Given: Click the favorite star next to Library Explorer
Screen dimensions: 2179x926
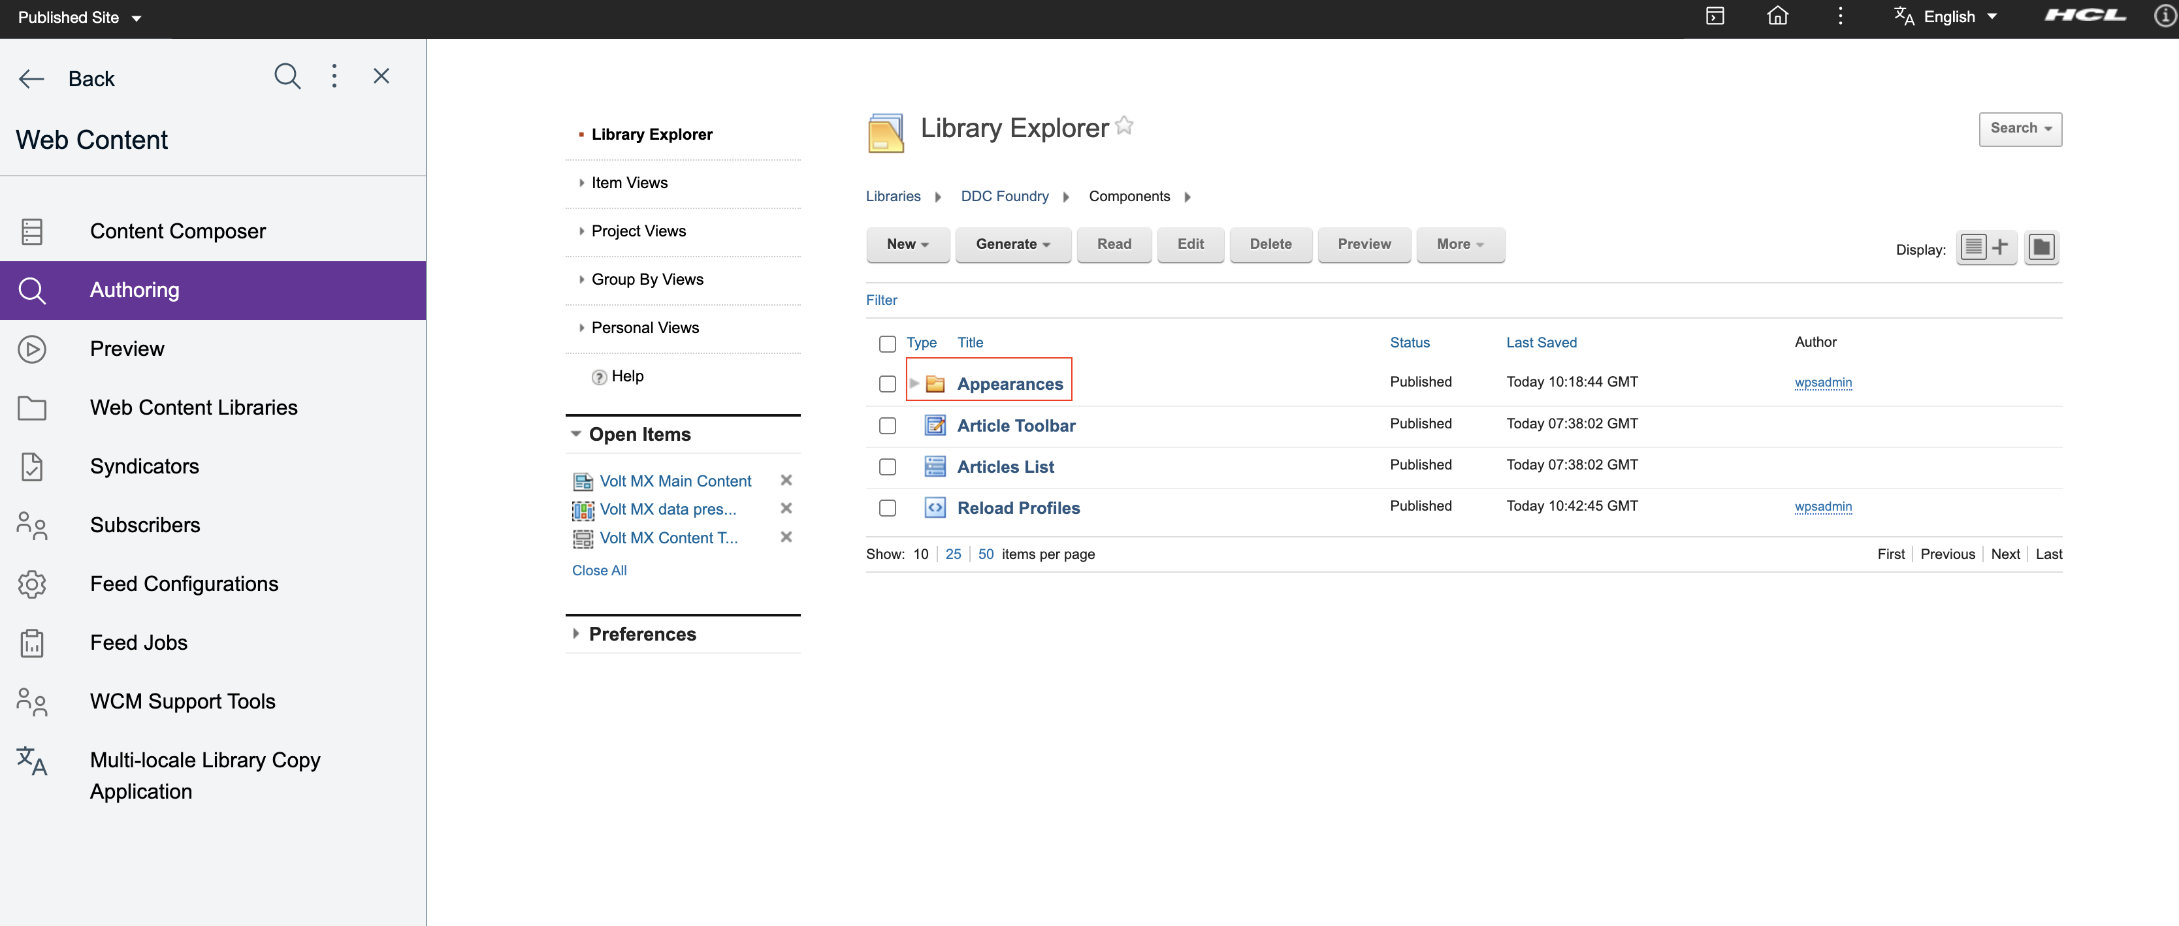Looking at the screenshot, I should point(1124,126).
